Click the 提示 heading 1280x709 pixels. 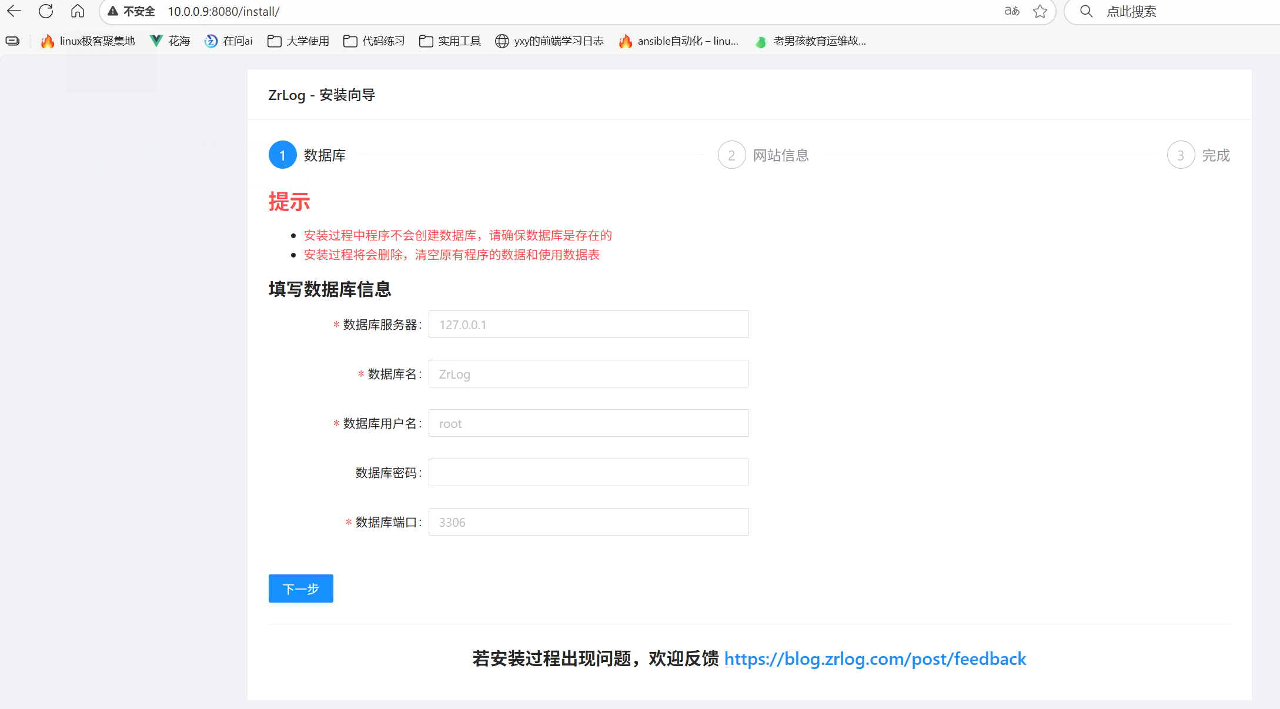tap(289, 202)
